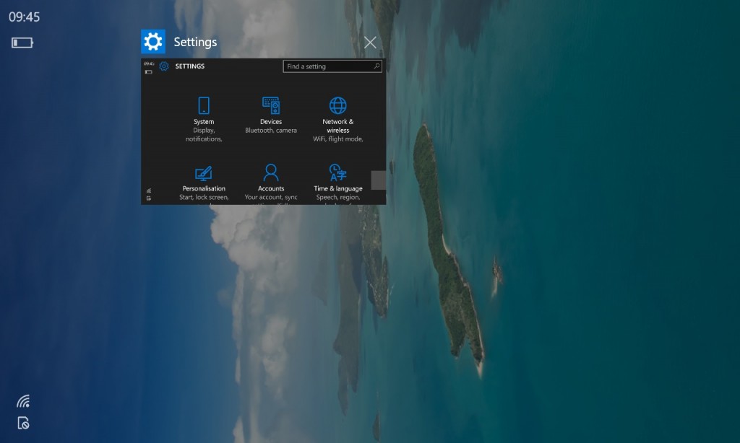Click the 'WiFi, flight mode,' description text
This screenshot has width=740, height=443.
(338, 139)
